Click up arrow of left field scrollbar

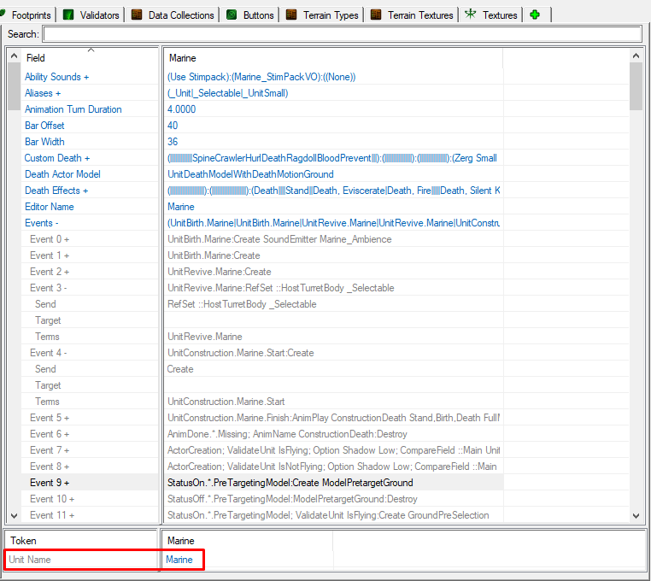[14, 56]
